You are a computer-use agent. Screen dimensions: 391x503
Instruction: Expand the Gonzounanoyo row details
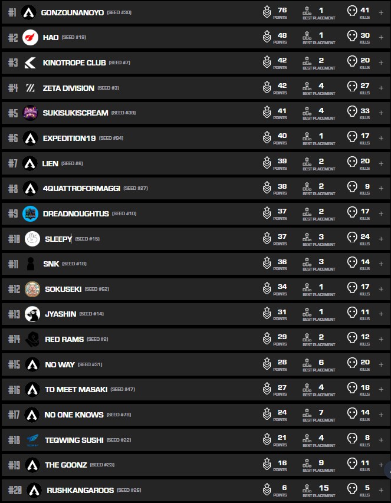[x=380, y=12]
